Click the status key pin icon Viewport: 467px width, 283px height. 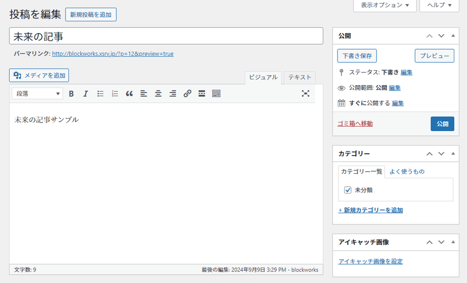pyautogui.click(x=341, y=73)
